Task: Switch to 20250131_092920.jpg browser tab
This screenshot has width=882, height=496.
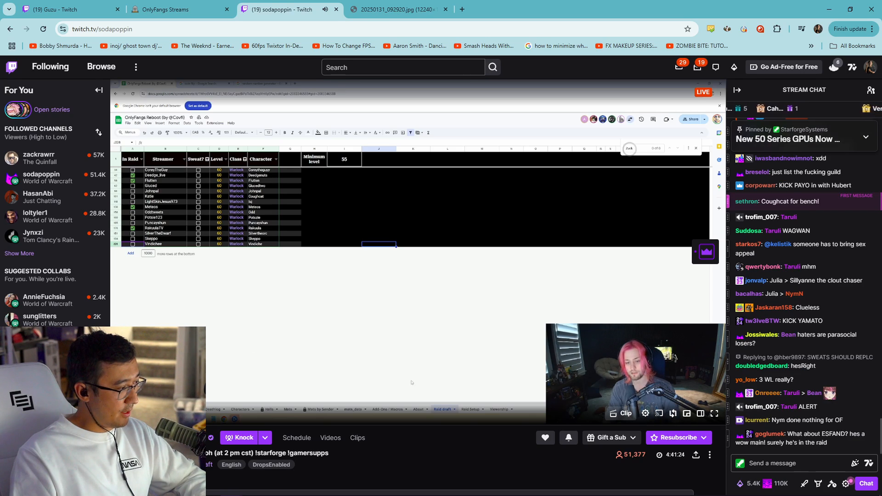Action: pos(400,9)
